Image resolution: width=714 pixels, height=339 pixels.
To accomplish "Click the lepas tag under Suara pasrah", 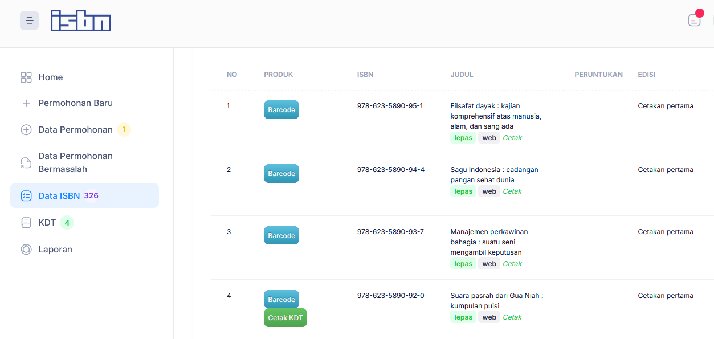I will click(463, 317).
